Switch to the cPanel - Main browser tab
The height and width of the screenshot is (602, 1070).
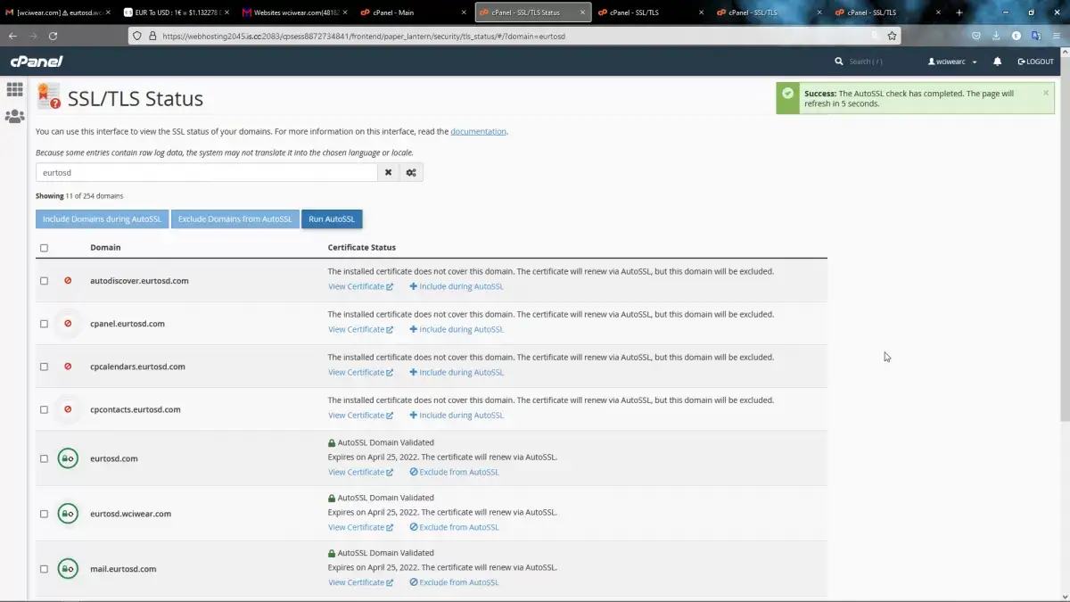(x=413, y=12)
